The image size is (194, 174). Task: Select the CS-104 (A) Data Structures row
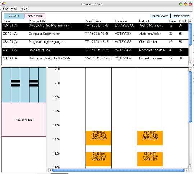95,52
